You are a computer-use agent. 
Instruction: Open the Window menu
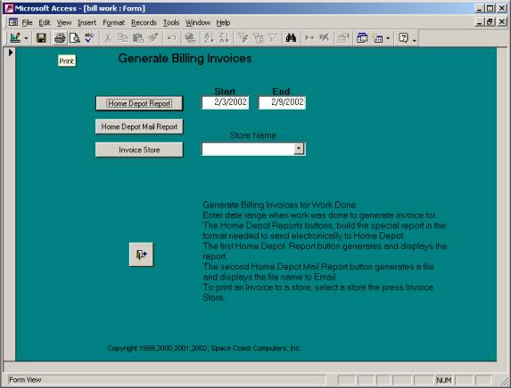(198, 22)
